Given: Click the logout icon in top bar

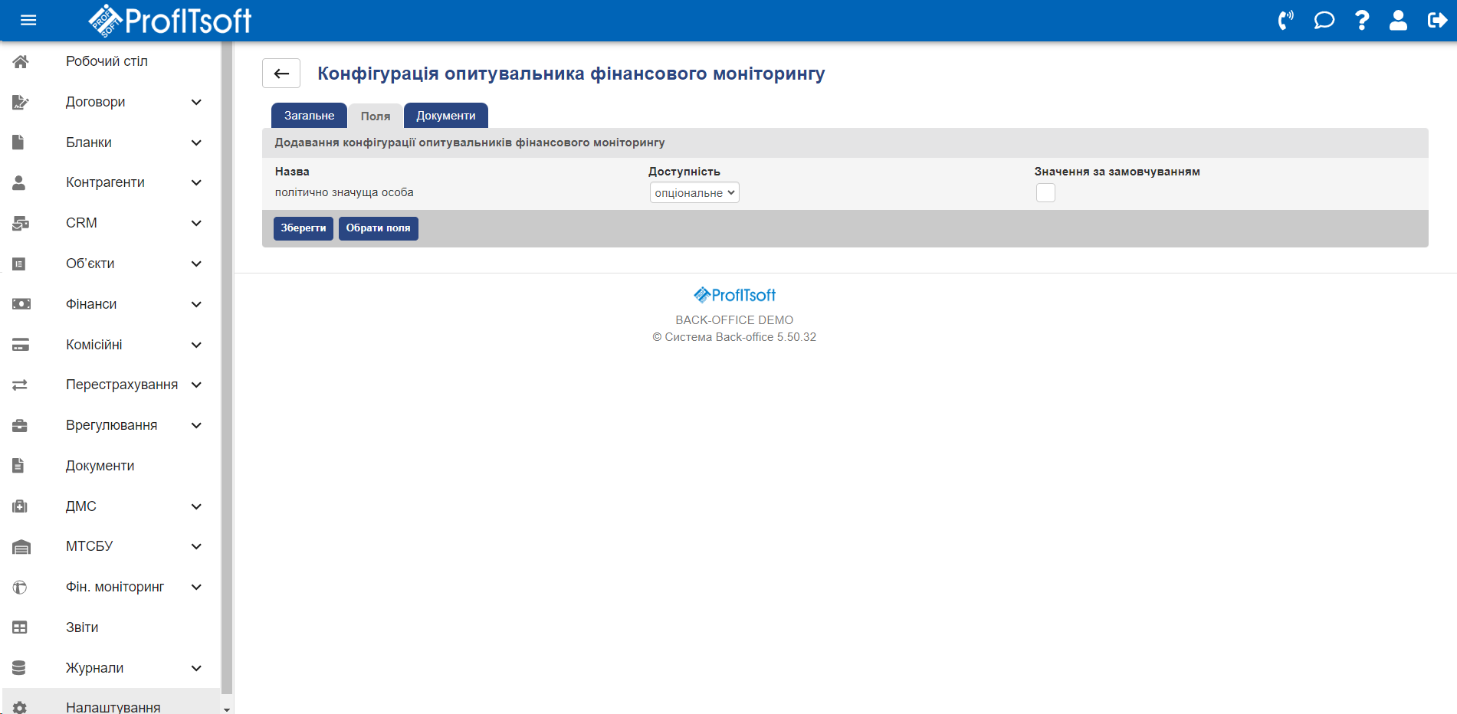Looking at the screenshot, I should tap(1437, 20).
